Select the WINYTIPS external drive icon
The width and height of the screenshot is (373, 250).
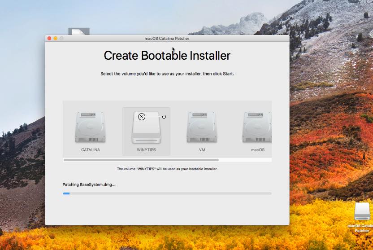[x=146, y=127]
